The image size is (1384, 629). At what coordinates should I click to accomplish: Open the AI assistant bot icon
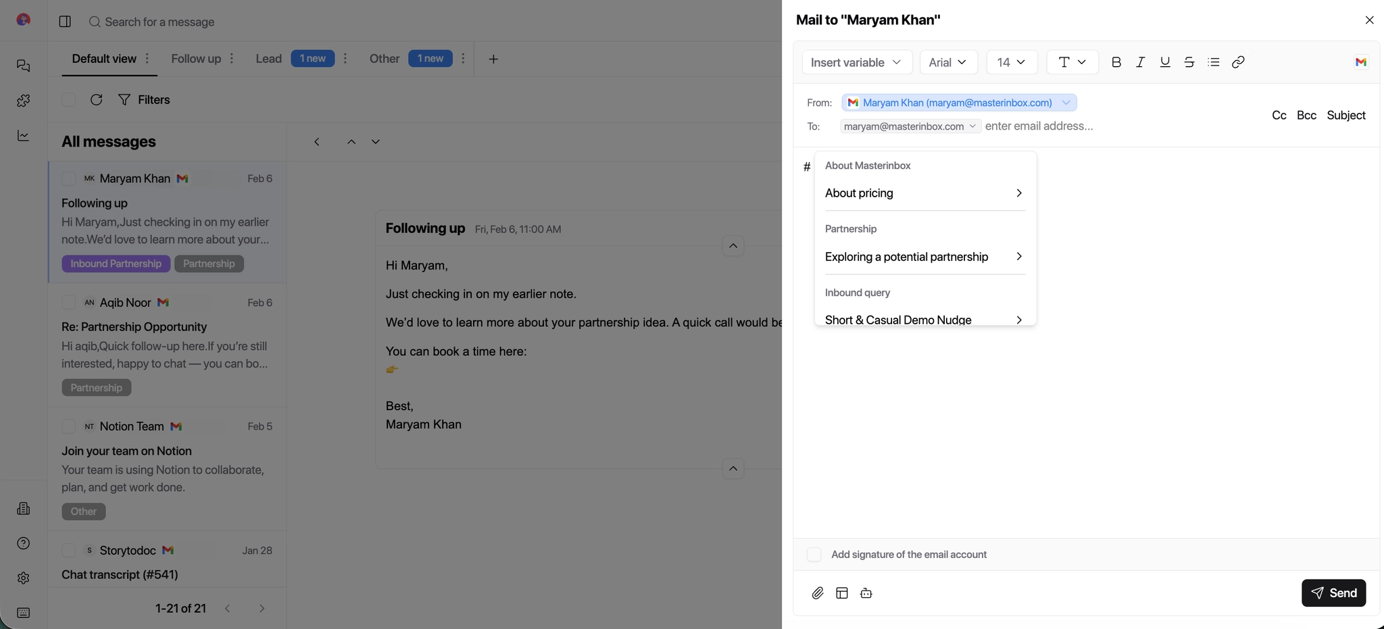click(866, 593)
